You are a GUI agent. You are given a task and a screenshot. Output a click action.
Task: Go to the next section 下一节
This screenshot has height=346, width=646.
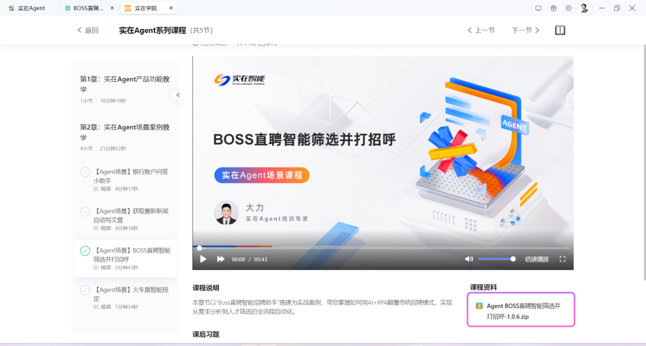[x=526, y=30]
